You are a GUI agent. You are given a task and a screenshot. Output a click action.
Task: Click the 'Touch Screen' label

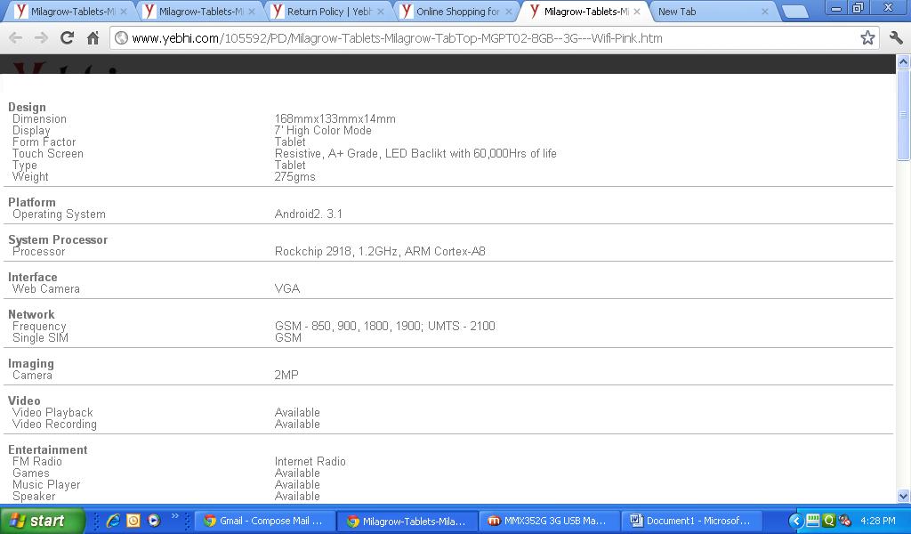pyautogui.click(x=48, y=154)
